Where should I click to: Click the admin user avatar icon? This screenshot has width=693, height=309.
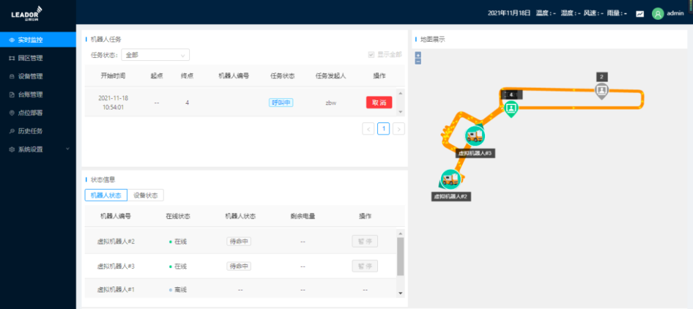pyautogui.click(x=658, y=13)
